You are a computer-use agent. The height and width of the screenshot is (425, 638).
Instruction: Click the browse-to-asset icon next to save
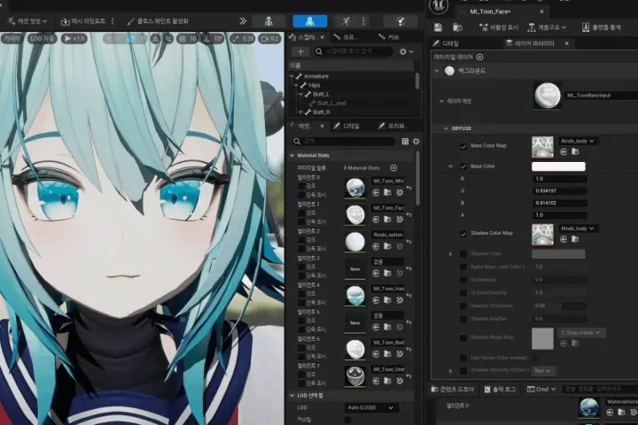click(457, 27)
